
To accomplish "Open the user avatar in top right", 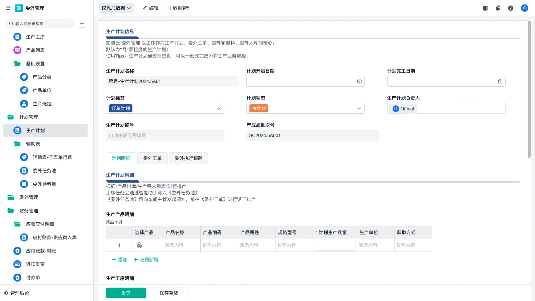I will (524, 8).
